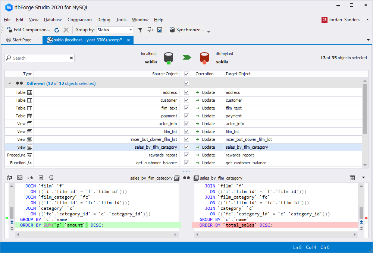
Task: Open the Filter funnel icon in toolbar
Action: coord(140,30)
